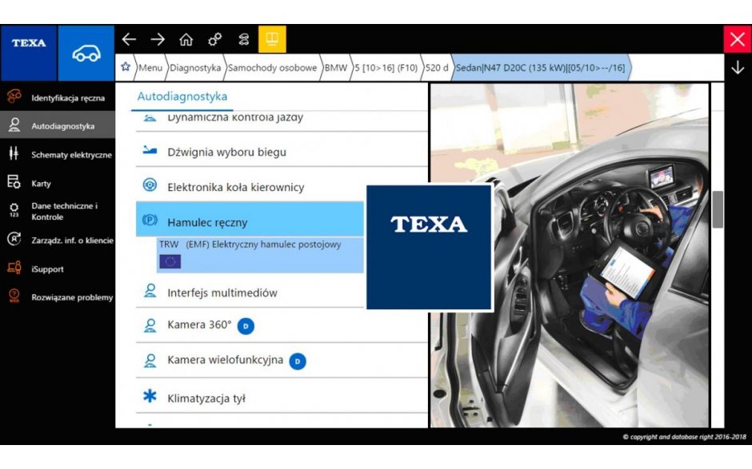Click the Dane techniczne gear icon
Screen dimensions: 752x469
click(x=14, y=209)
